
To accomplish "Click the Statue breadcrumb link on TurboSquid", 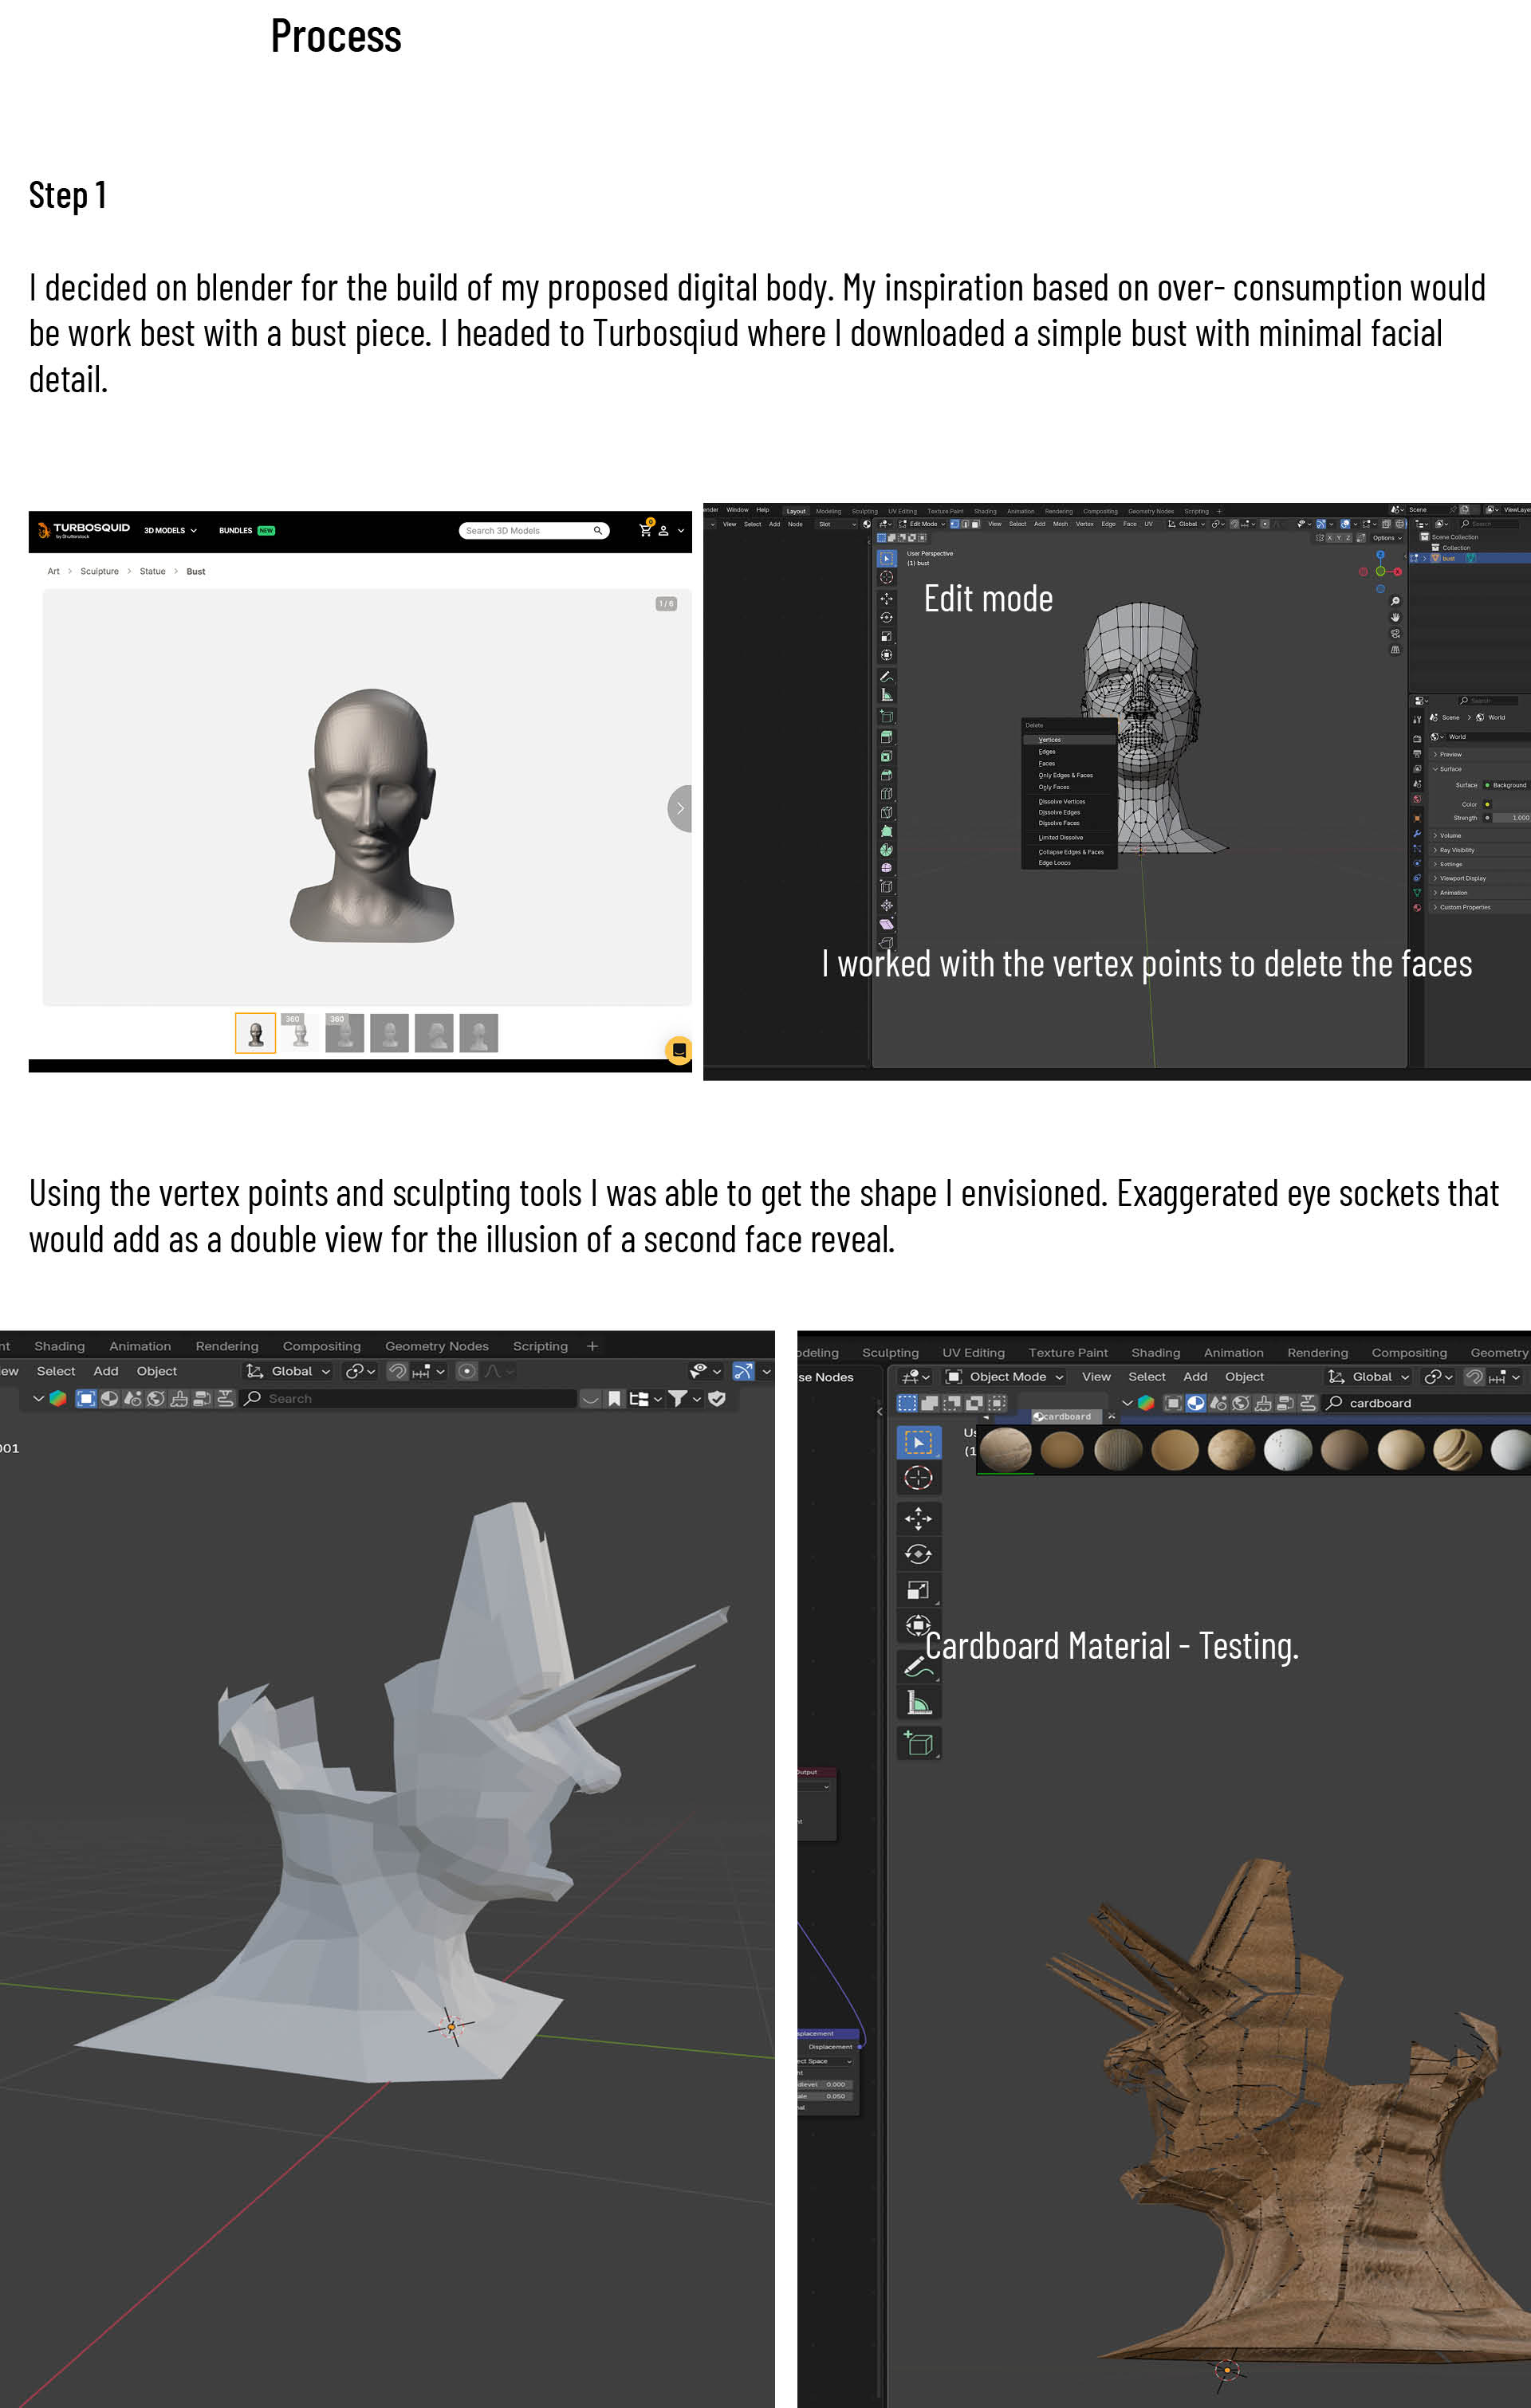I will point(152,571).
